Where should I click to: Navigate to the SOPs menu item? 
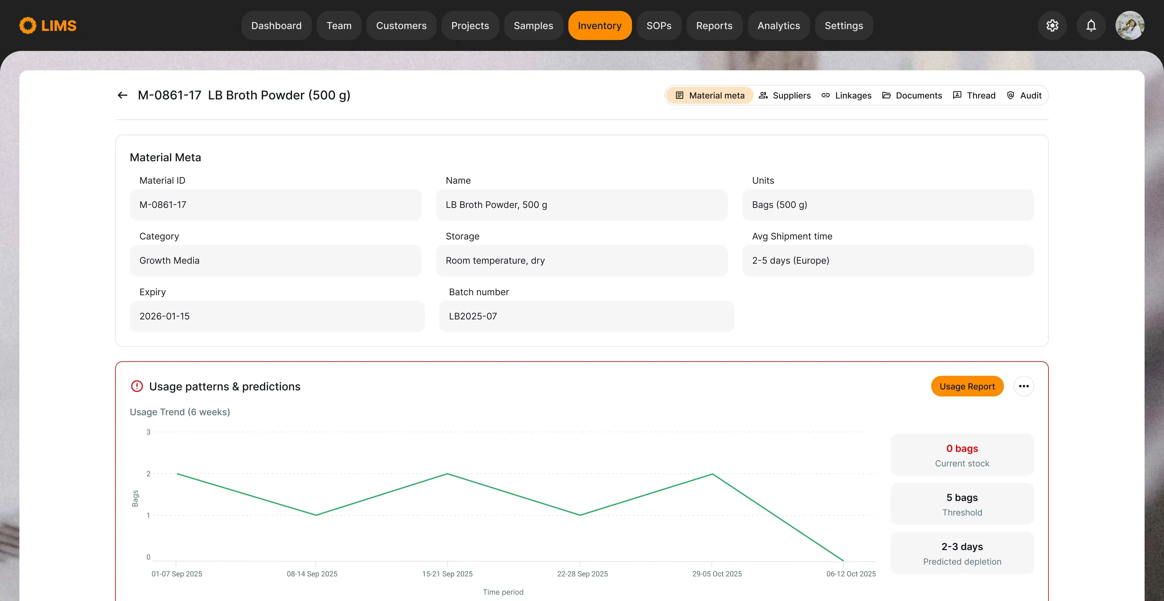(659, 25)
